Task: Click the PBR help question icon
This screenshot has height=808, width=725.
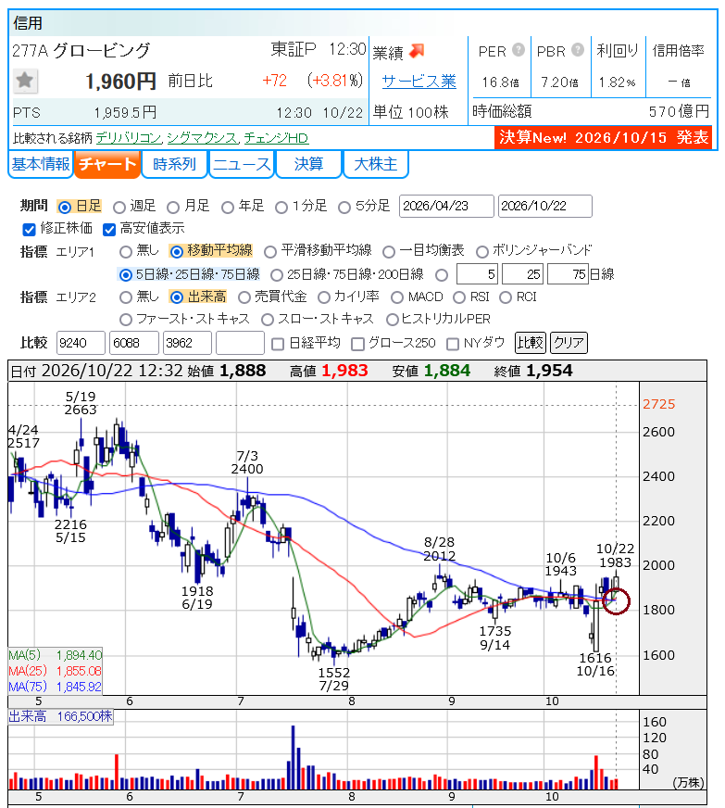Action: coord(579,49)
